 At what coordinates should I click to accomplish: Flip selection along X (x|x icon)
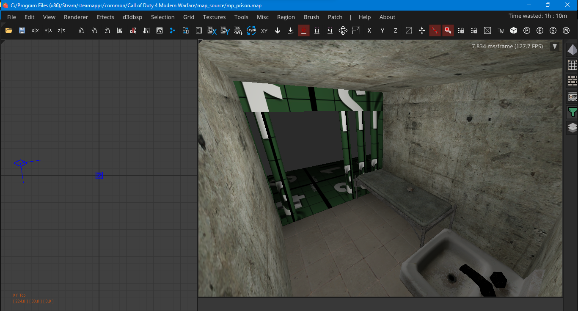(x=35, y=30)
